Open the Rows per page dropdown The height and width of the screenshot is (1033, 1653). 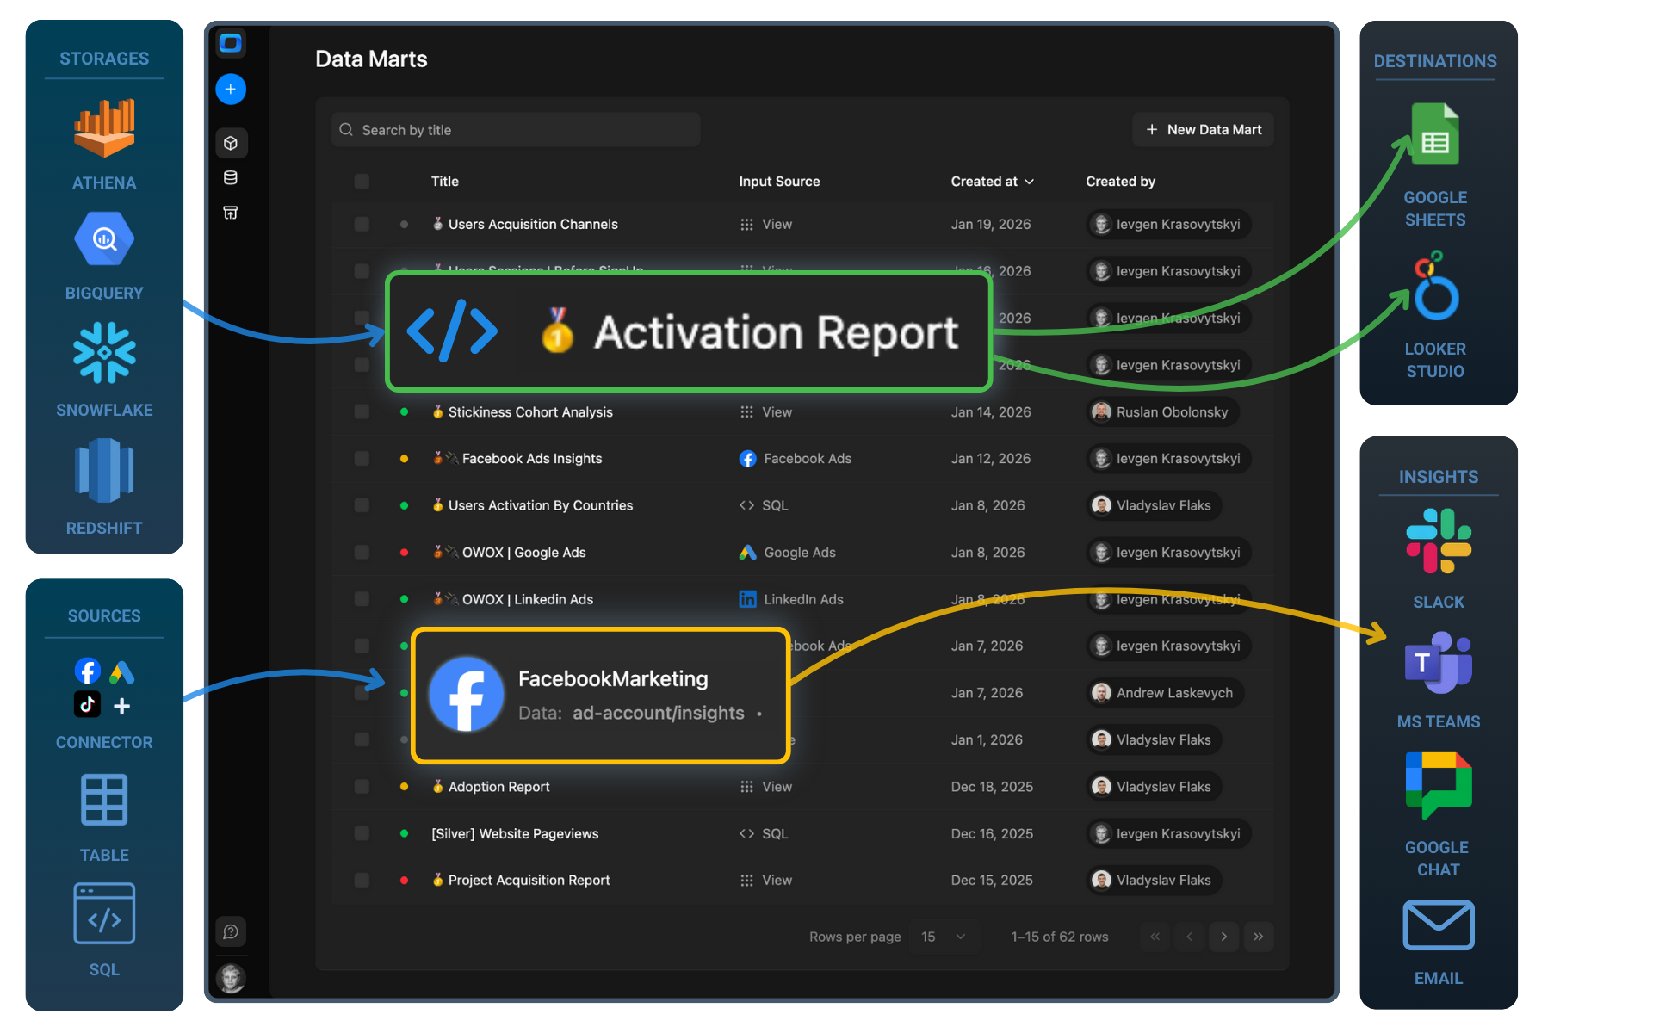(x=944, y=937)
